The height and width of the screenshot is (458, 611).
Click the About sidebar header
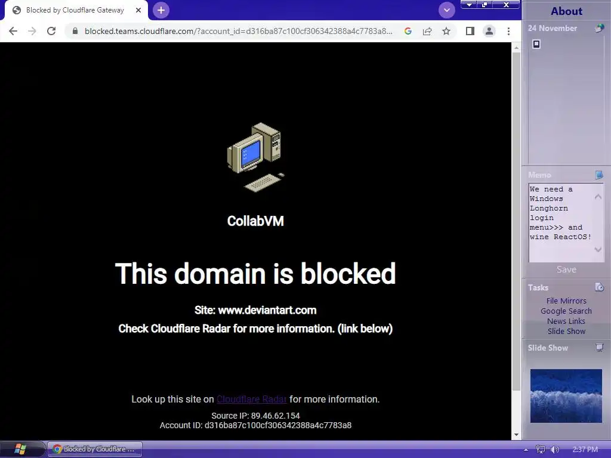(566, 11)
